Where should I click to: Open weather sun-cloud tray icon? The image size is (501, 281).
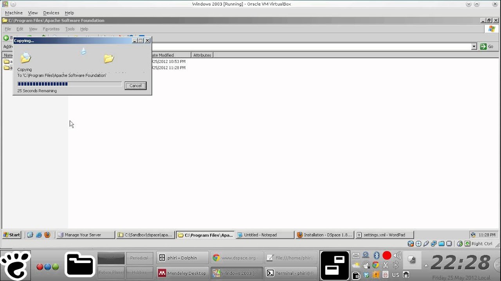pos(356,265)
